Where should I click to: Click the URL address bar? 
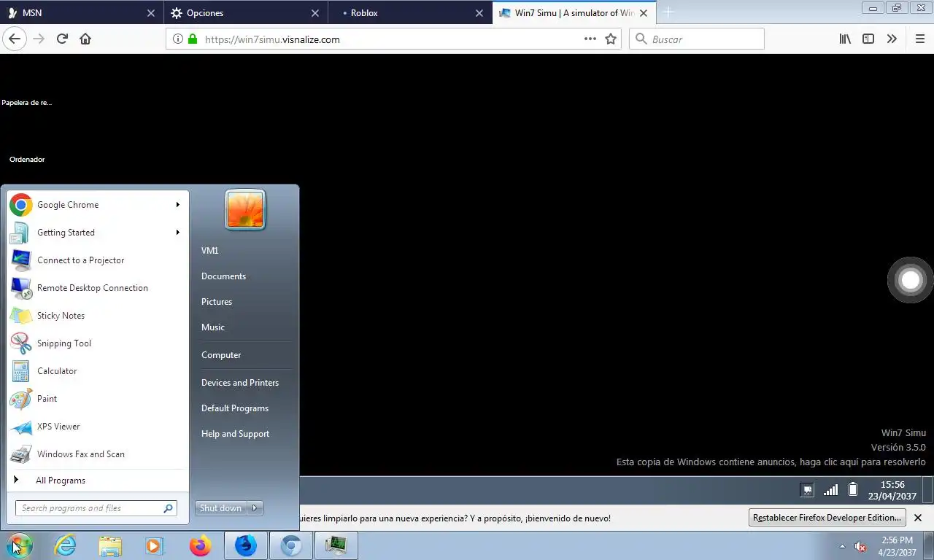(x=393, y=39)
